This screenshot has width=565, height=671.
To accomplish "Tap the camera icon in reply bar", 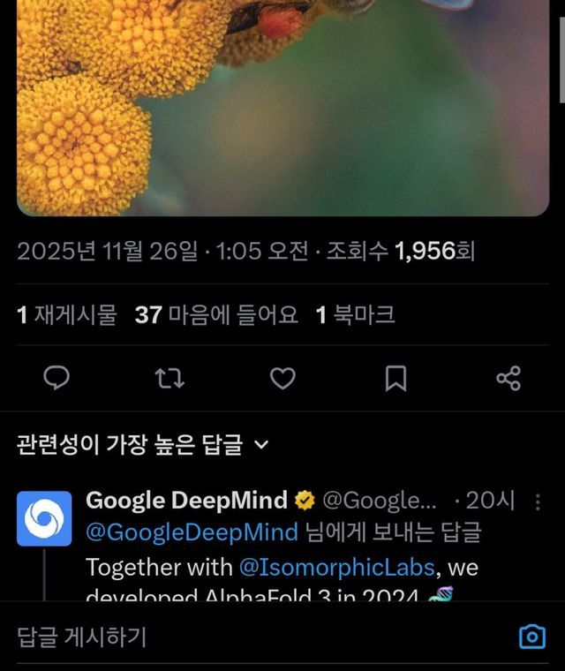I will pyautogui.click(x=531, y=637).
